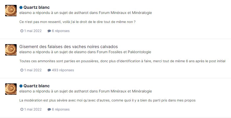The height and width of the screenshot is (118, 231).
Task: Open the "Quartz blanc" title above "Ce n'est pas mon ressenti"
Action: (x=36, y=7)
